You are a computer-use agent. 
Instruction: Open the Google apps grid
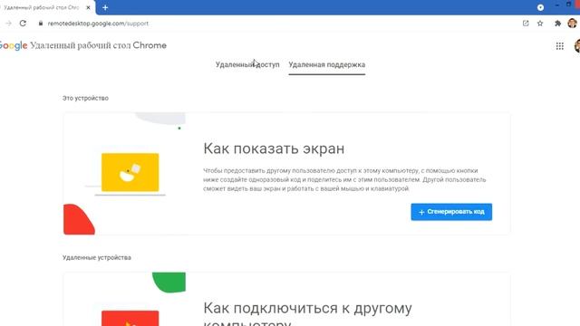pyautogui.click(x=560, y=46)
